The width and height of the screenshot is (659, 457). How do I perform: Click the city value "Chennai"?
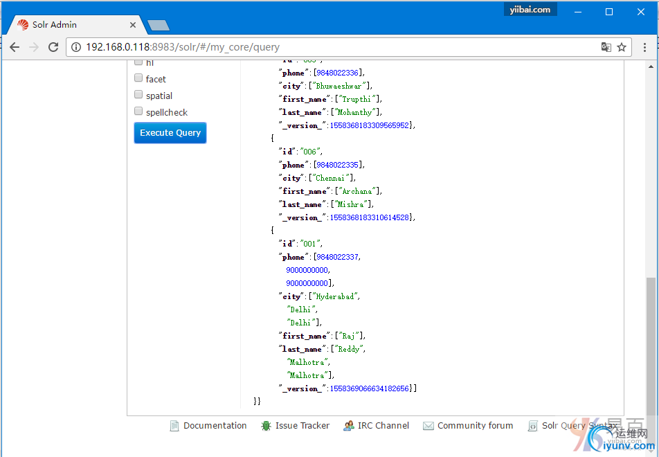(331, 178)
